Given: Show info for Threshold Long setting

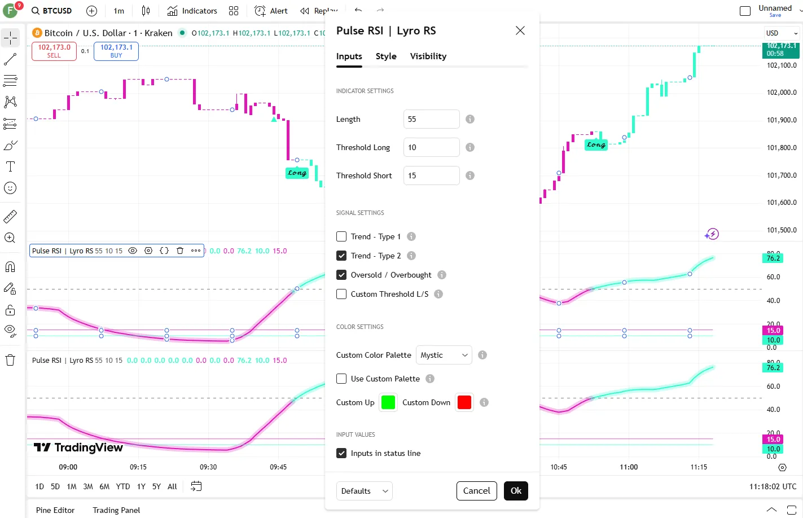Looking at the screenshot, I should point(470,147).
